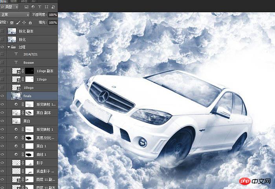
Task: Show the 锐化 layer
Action: [2, 39]
